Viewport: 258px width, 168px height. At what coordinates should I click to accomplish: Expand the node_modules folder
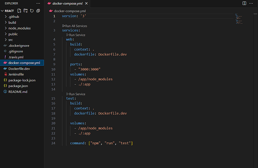pos(19,28)
